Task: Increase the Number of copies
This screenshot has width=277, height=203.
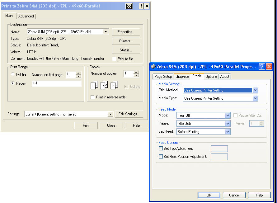Action: click(136, 72)
